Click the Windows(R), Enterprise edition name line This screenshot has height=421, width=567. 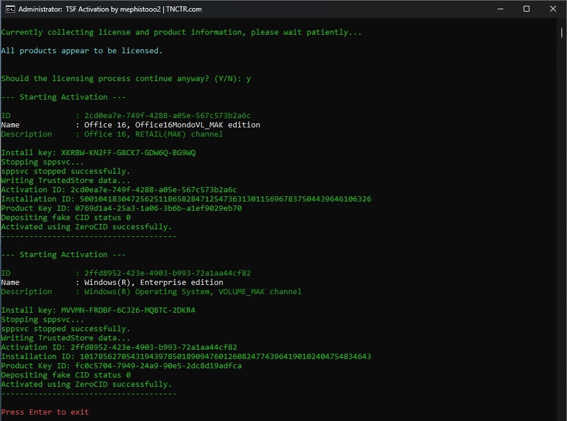pyautogui.click(x=154, y=283)
